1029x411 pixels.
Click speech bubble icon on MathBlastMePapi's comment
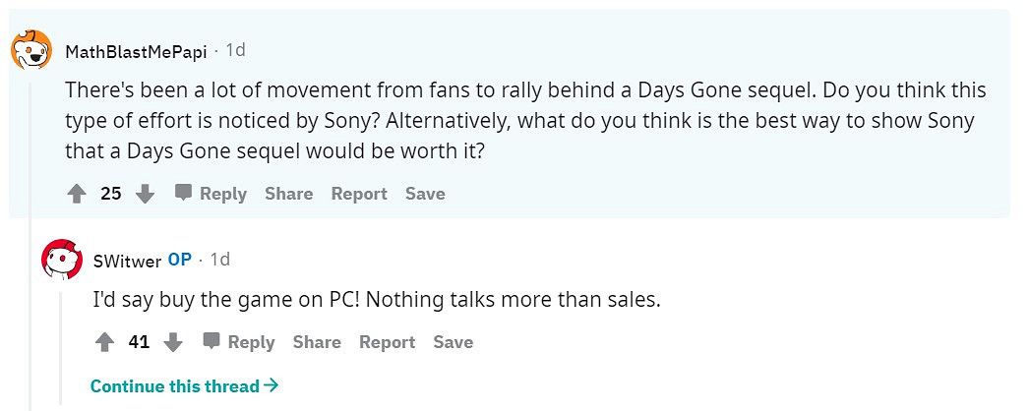click(x=184, y=193)
